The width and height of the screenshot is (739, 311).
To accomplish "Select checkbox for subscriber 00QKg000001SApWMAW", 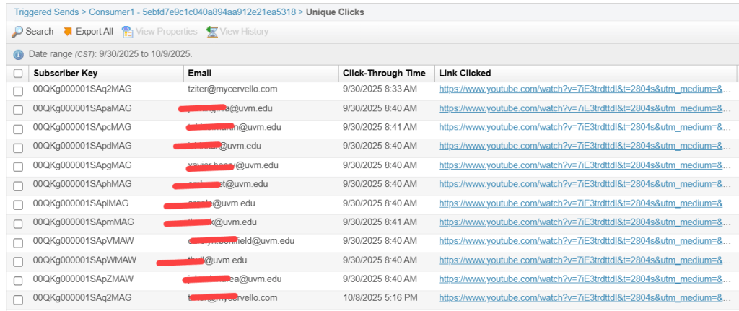I will tap(18, 260).
